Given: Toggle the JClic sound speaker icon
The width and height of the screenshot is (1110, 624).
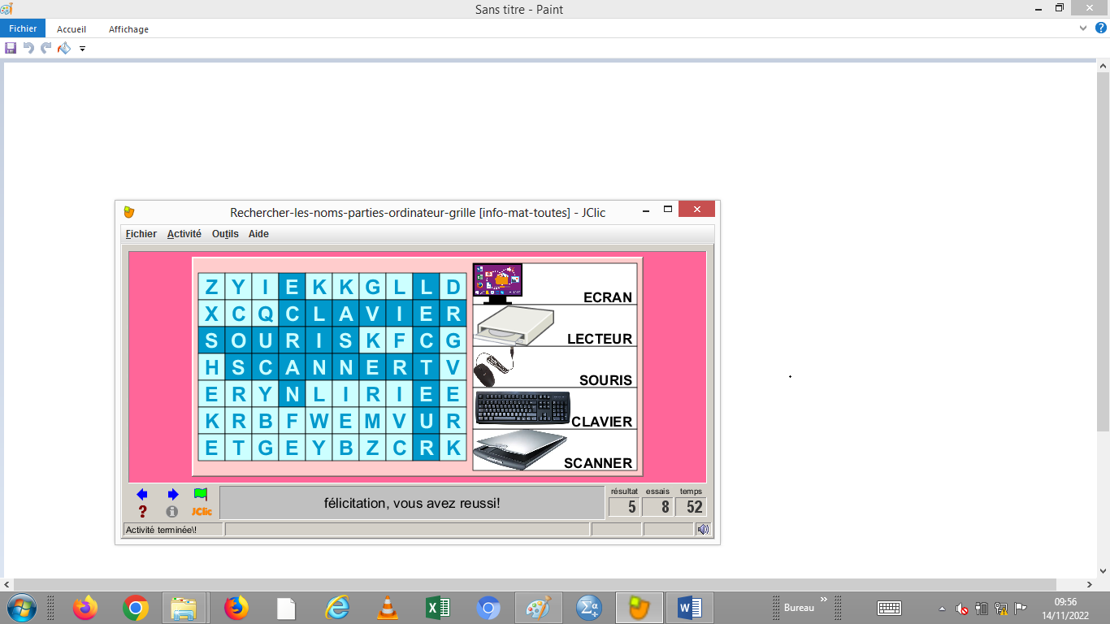Looking at the screenshot, I should click(x=703, y=530).
